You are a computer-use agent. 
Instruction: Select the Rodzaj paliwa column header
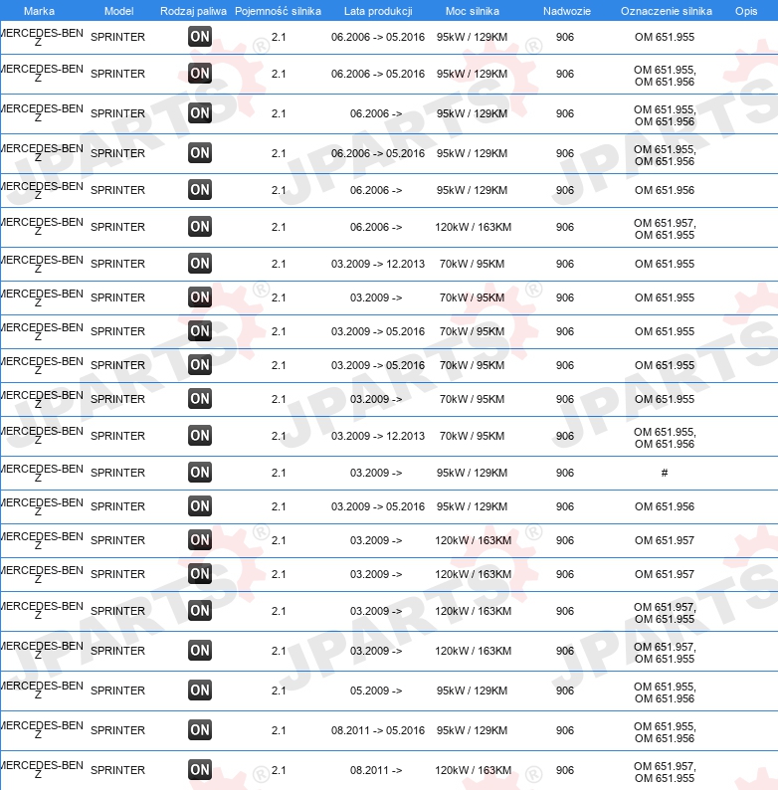tap(193, 11)
